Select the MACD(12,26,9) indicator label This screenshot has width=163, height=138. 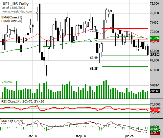(12, 121)
